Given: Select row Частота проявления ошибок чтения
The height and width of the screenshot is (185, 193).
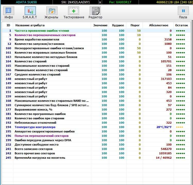Looking at the screenshot, I should click(x=96, y=31).
